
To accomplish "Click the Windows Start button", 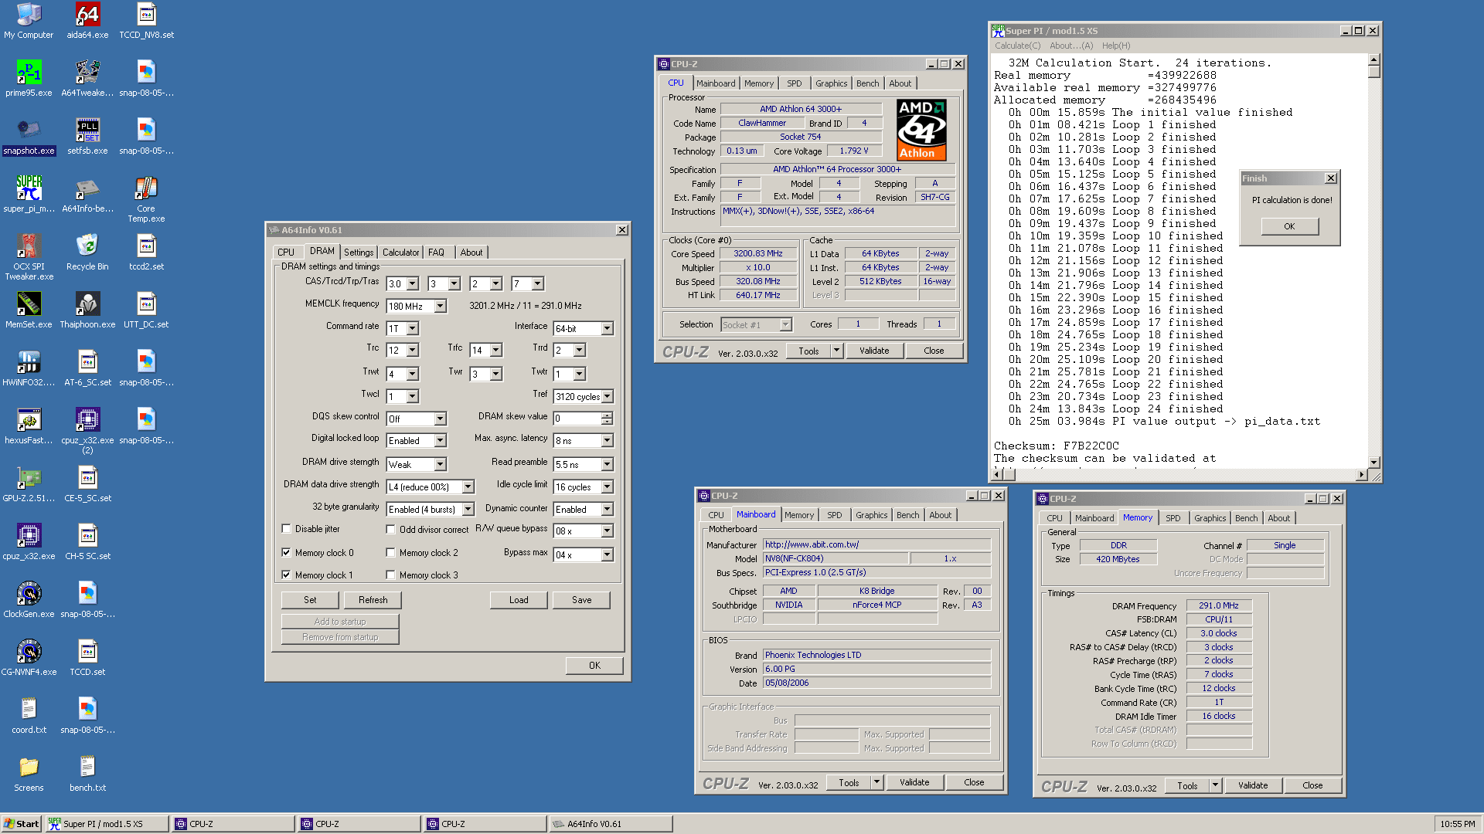I will point(21,824).
